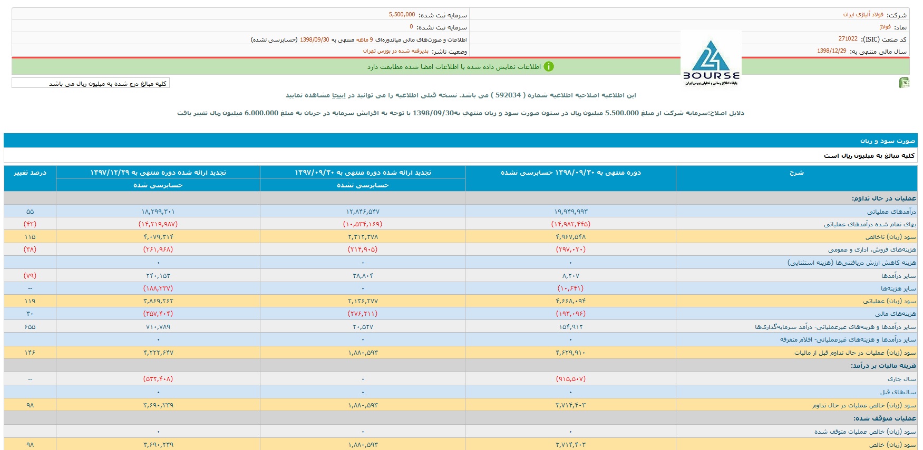The width and height of the screenshot is (923, 450).
Task: Select the fiscal year end '1398/12/29'
Action: click(832, 51)
